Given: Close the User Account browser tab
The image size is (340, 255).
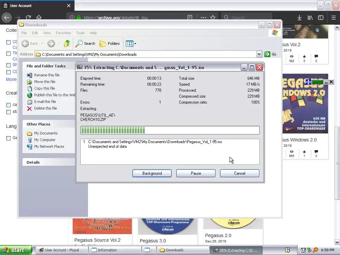Looking at the screenshot, I should click(x=69, y=6).
